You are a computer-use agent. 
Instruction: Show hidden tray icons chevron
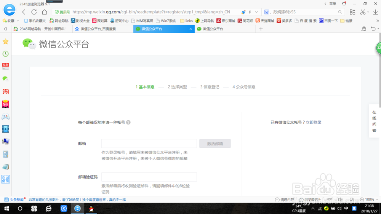[313, 208]
